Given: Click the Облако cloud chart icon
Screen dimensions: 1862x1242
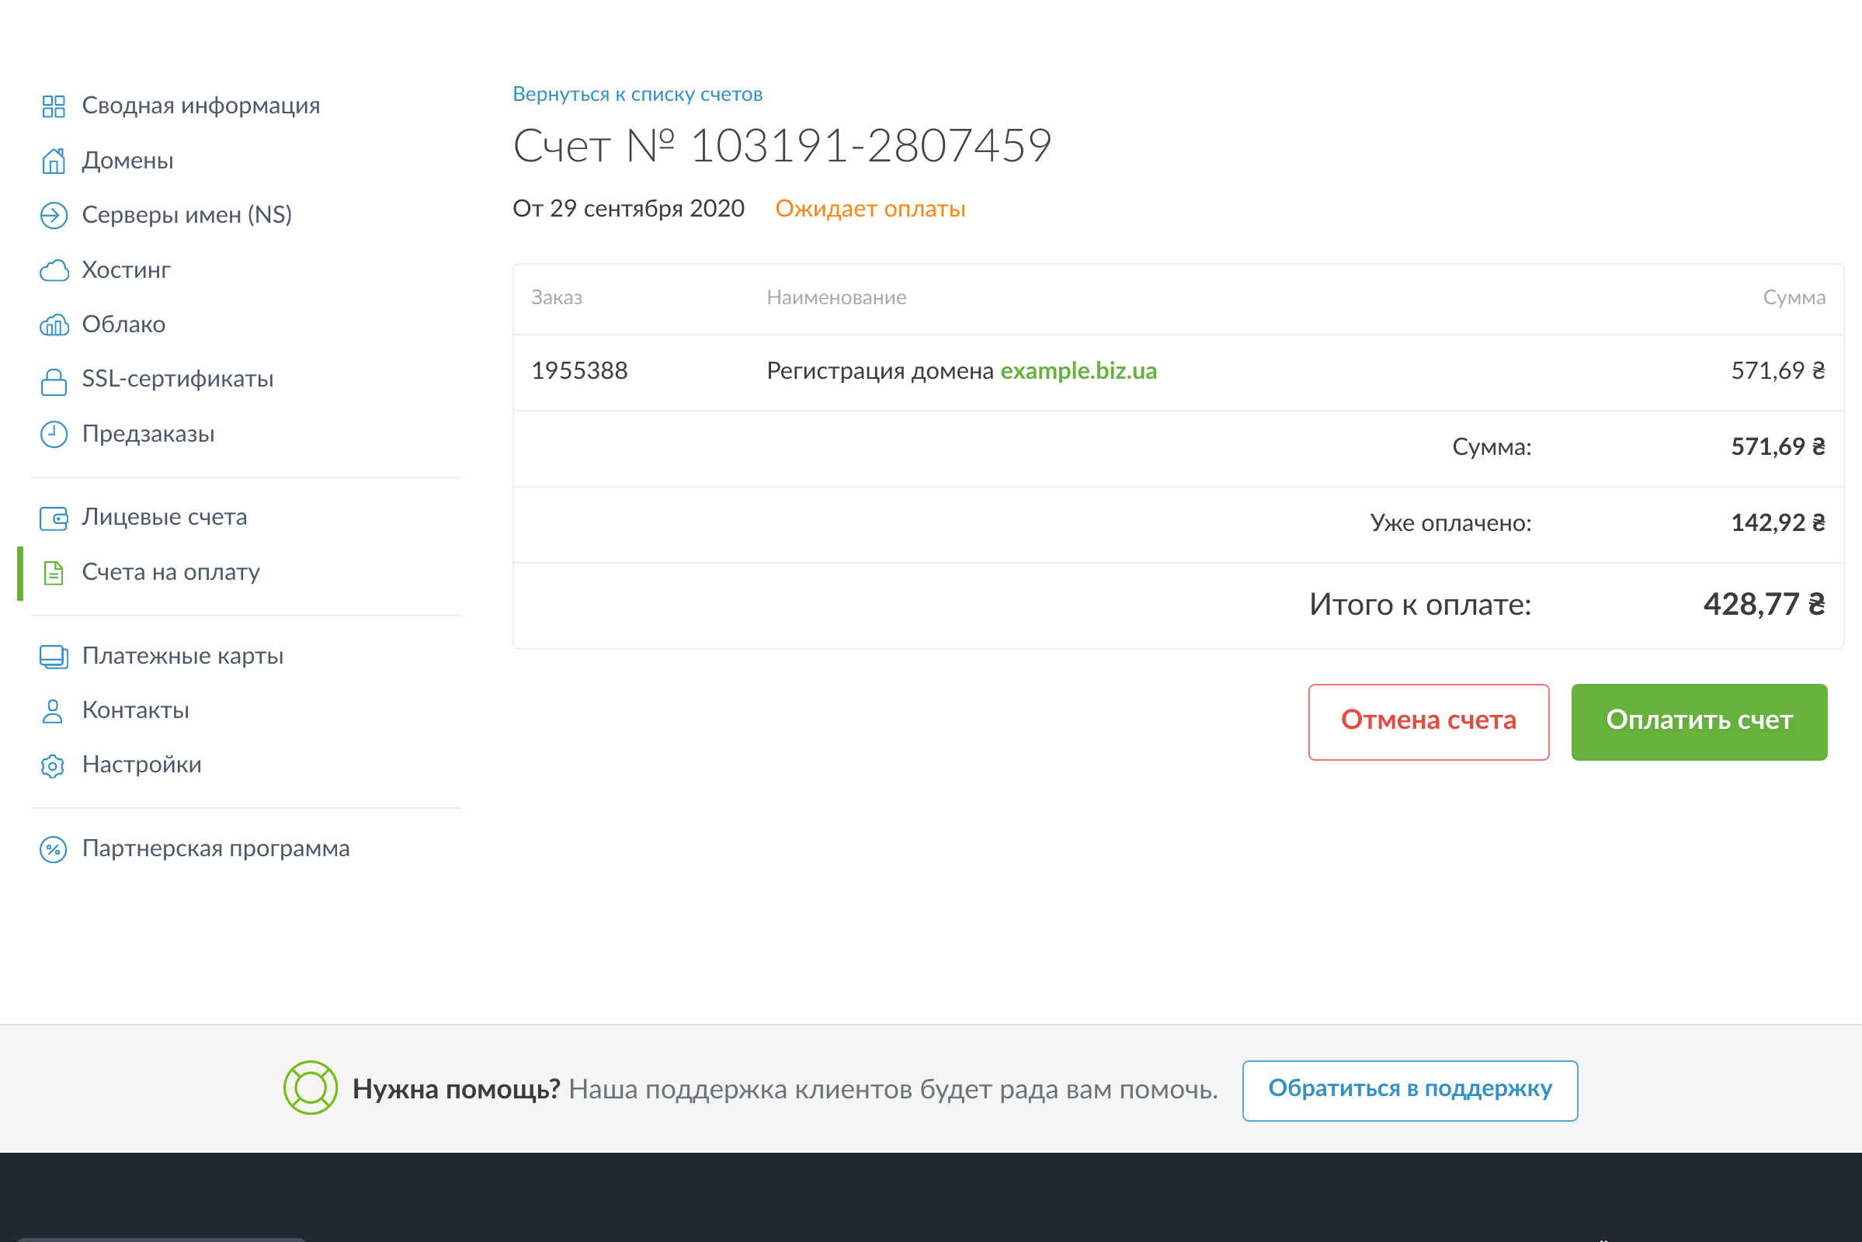Looking at the screenshot, I should (x=53, y=324).
